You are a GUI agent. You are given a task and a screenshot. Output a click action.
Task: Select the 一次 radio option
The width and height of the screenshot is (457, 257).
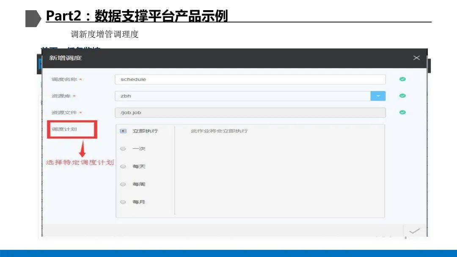(123, 149)
